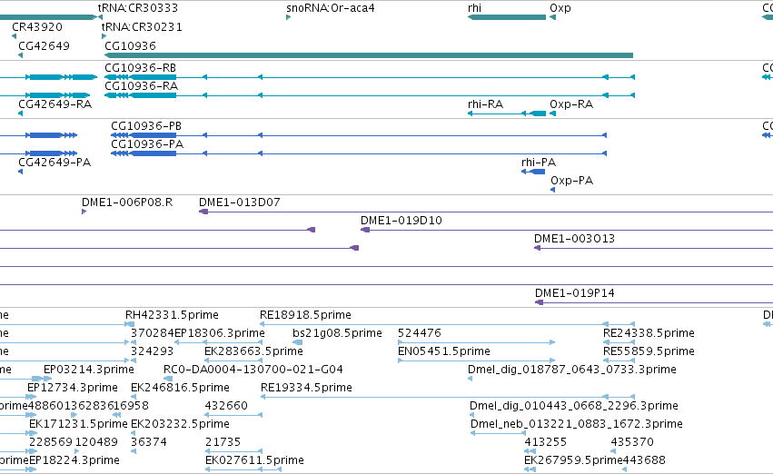Image resolution: width=773 pixels, height=474 pixels.
Task: Open the CG10936-PA protein feature
Action: (359, 153)
